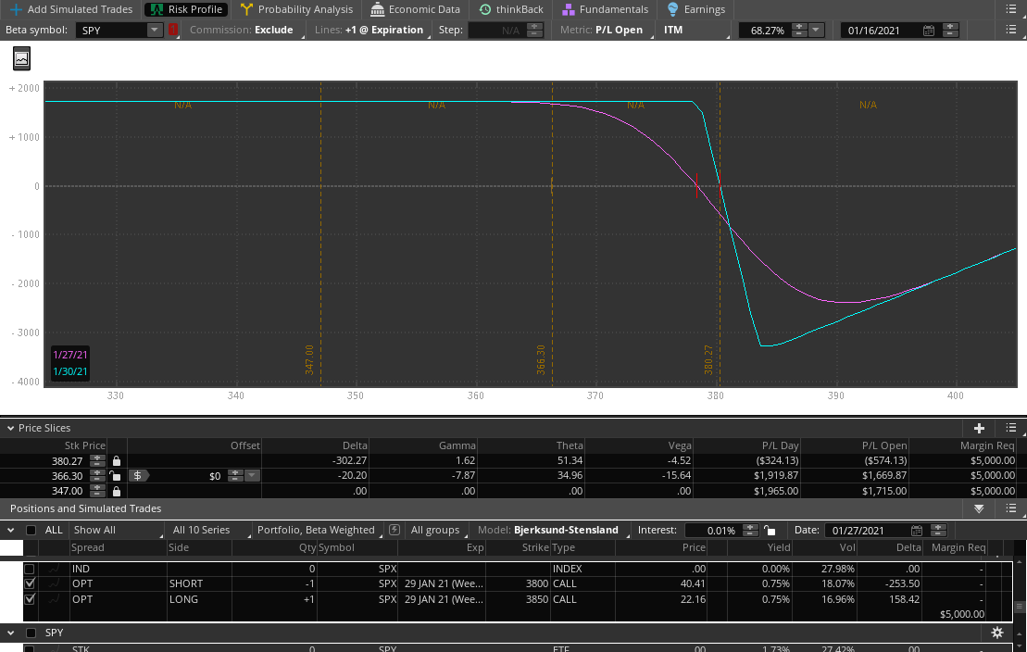Click the Interest rate 0.01% field

coord(712,531)
